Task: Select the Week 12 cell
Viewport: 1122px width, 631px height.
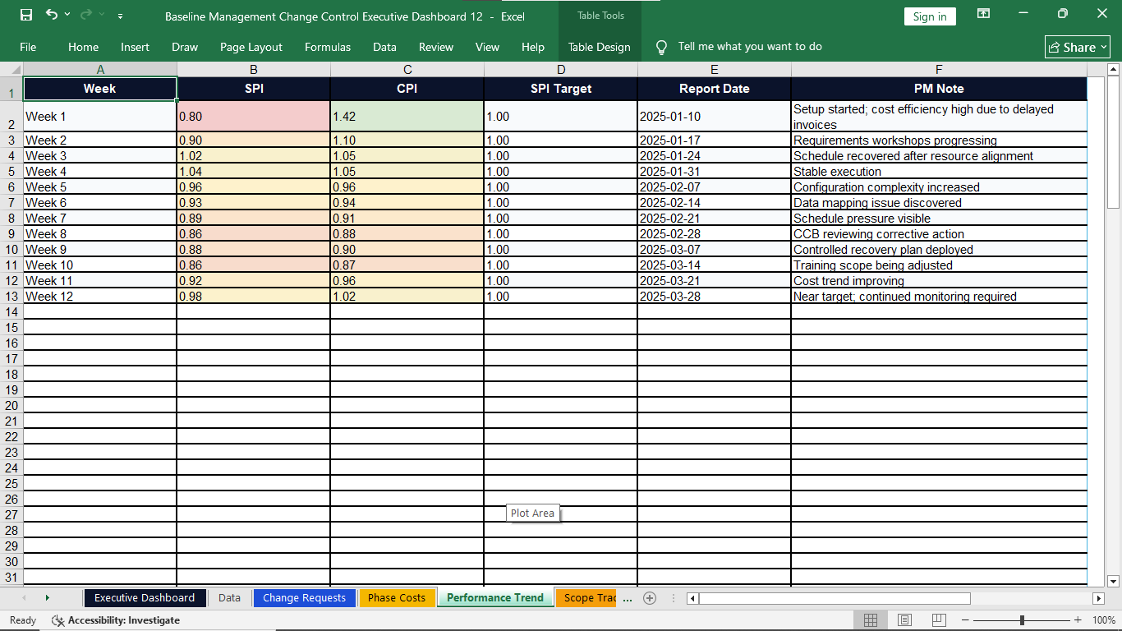Action: point(100,297)
